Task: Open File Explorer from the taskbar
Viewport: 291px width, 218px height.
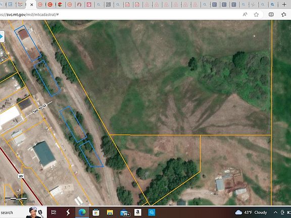Action: click(110, 212)
